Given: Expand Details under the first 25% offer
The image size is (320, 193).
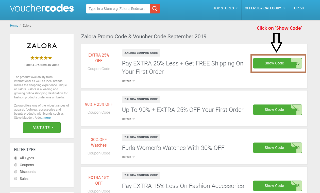Looking at the screenshot, I should click(128, 81).
